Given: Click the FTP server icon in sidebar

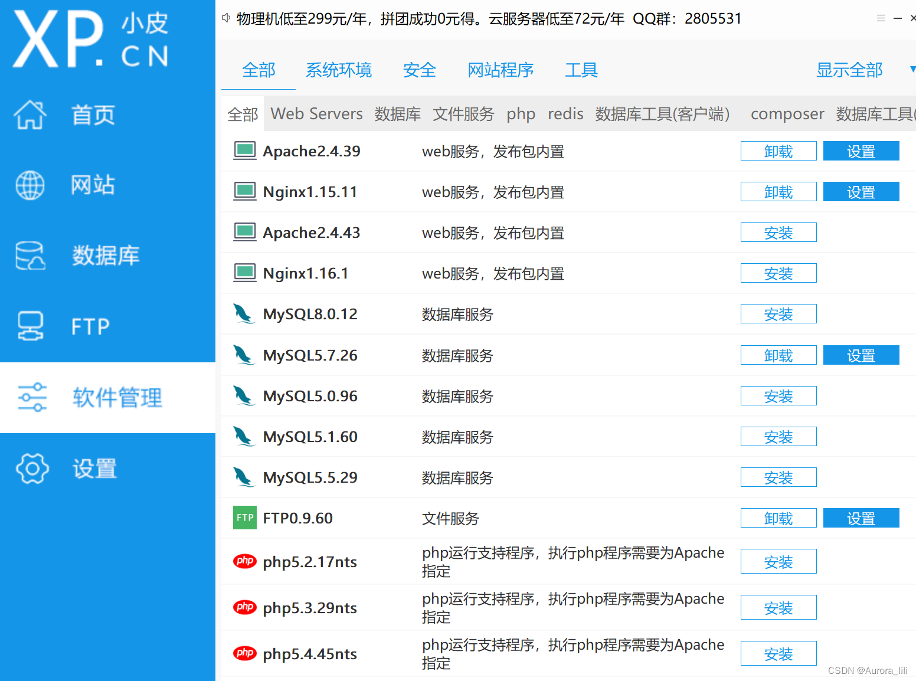Looking at the screenshot, I should (x=30, y=326).
